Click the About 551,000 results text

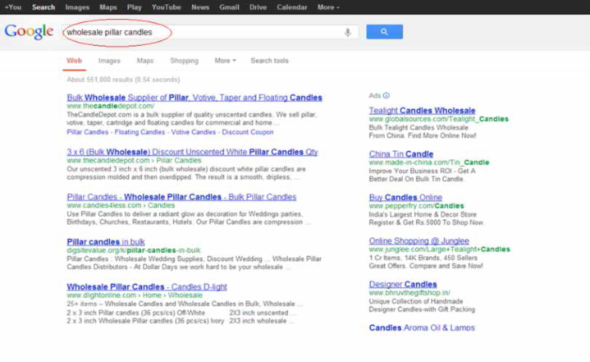tap(123, 80)
